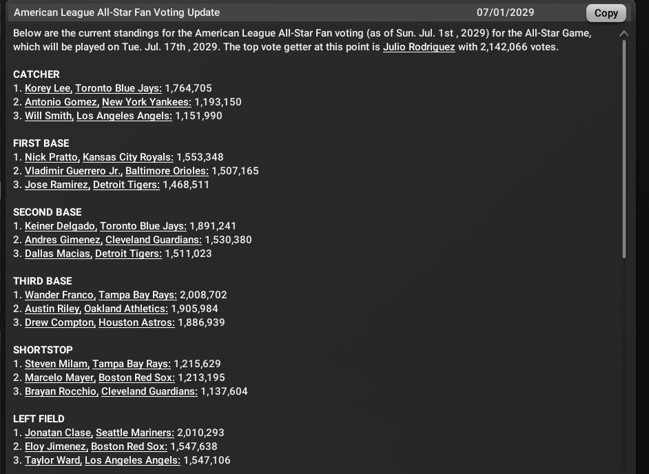Click the scrollbar up arrow
Viewport: 649px width, 474px height.
point(624,34)
